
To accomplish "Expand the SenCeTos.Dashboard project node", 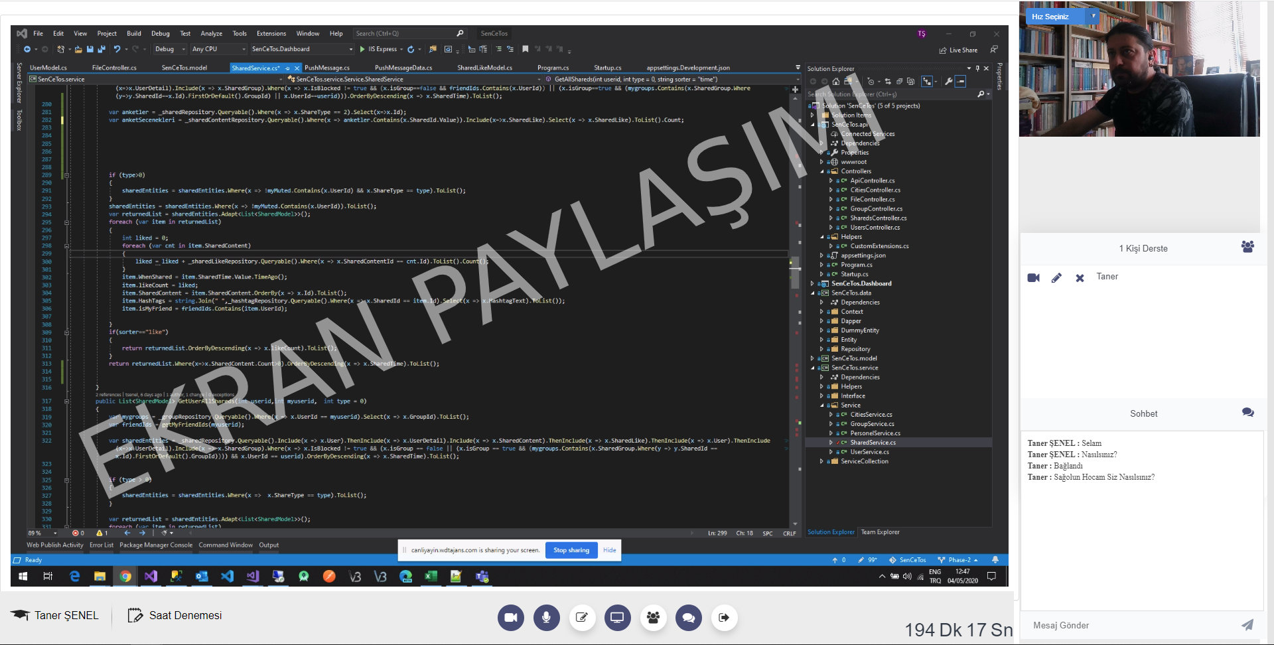I will pos(812,283).
